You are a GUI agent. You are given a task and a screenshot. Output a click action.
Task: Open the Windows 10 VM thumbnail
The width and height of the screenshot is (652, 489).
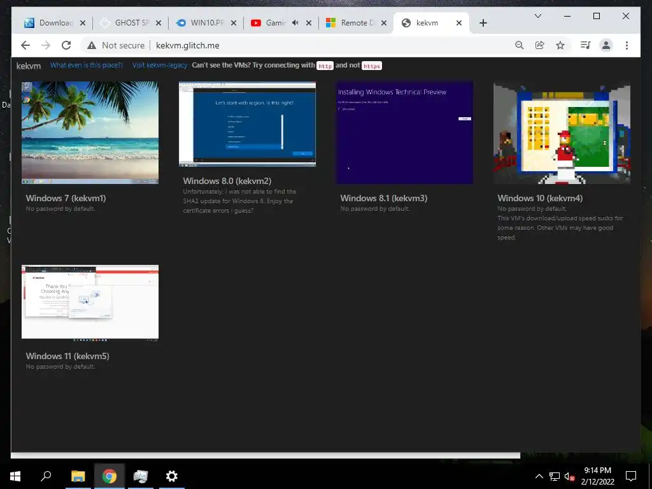pos(562,132)
